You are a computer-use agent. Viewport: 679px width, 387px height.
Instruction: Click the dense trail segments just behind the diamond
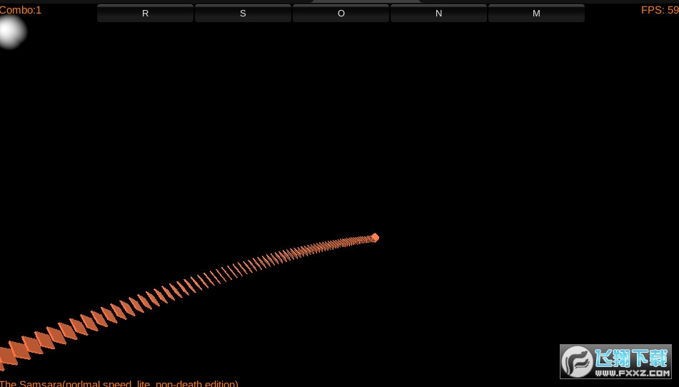click(350, 241)
